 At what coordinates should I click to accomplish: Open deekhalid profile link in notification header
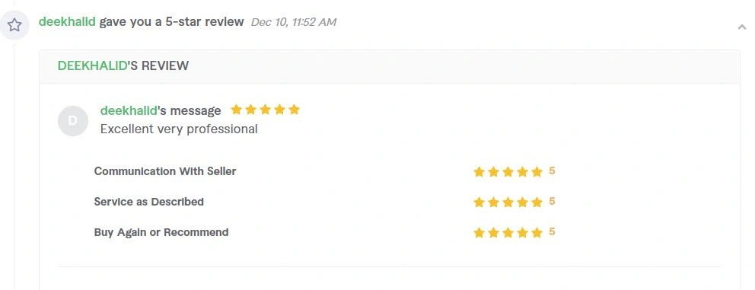coord(67,21)
